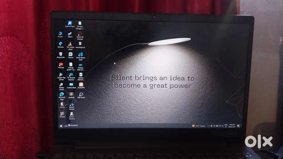Open the WinRAR icon beside OBS Studio
283x159 pixels.
tap(72, 95)
